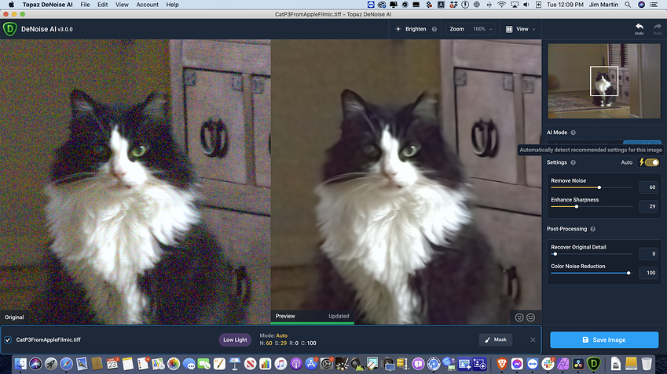Image resolution: width=667 pixels, height=374 pixels.
Task: Open the Edit menu
Action: click(102, 5)
